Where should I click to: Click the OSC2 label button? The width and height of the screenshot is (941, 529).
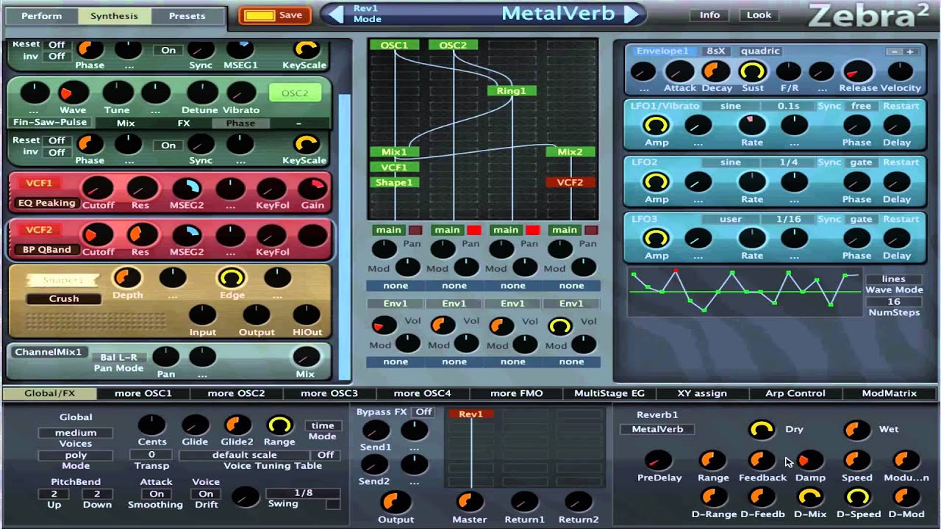296,93
